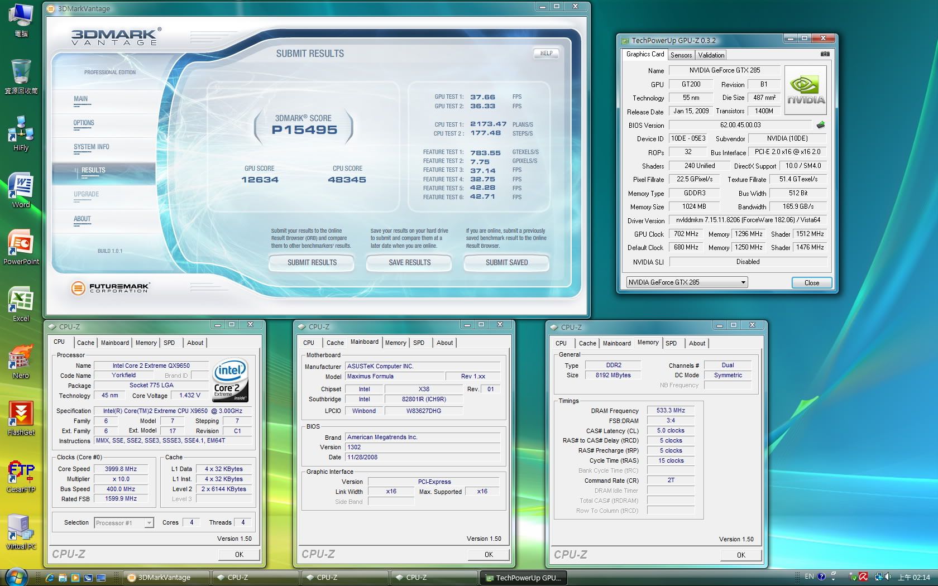Click the SUBMIT RESULTS button
Screen dimensions: 938x586
pos(312,262)
